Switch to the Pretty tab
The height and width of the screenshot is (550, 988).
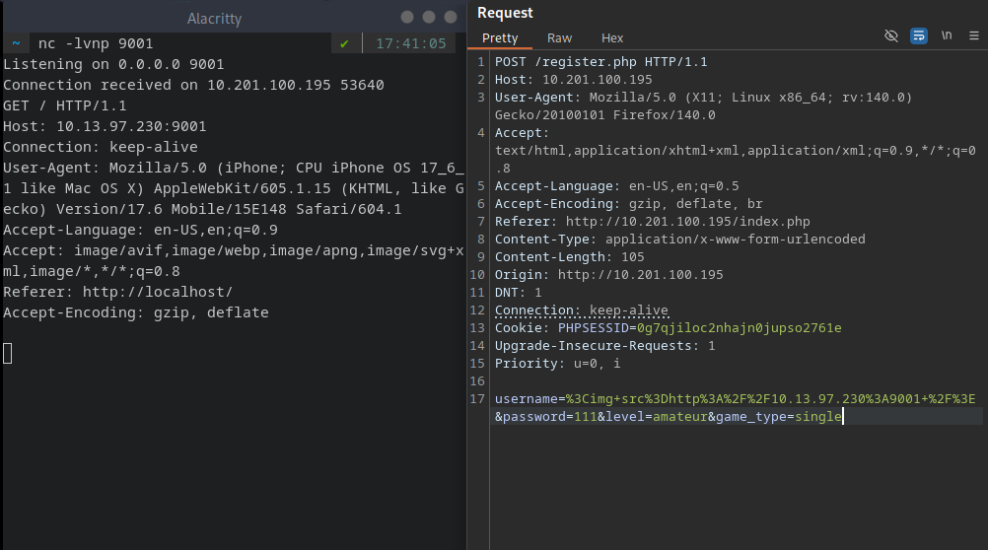500,38
